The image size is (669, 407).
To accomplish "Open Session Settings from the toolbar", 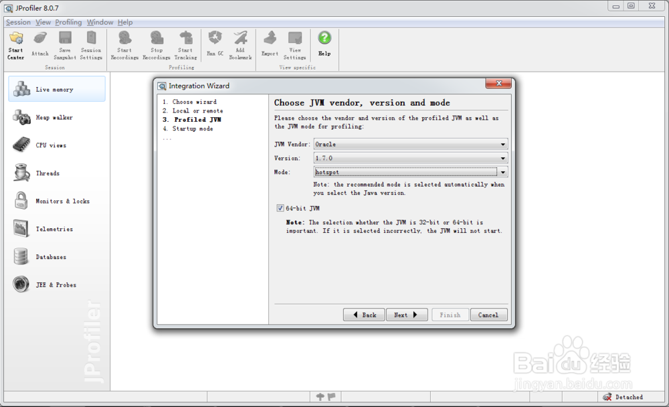I will [91, 46].
